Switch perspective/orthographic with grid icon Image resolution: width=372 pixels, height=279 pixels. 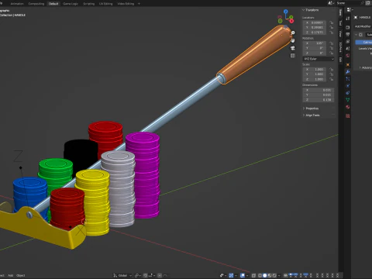click(293, 56)
